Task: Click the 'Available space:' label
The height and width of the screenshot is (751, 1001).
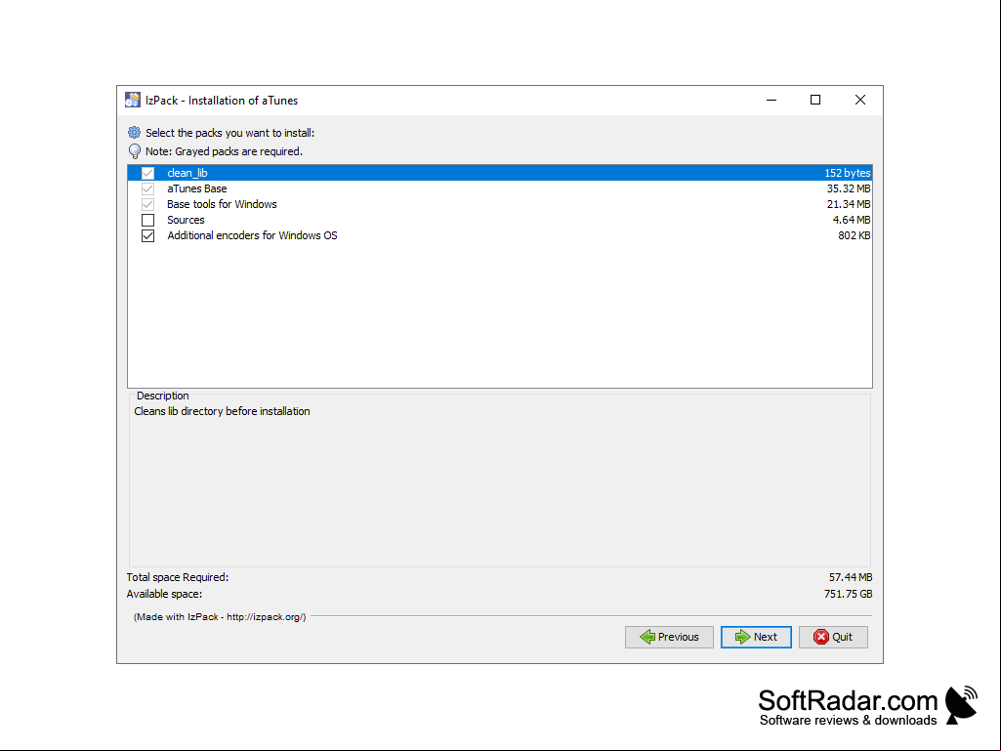Action: 164,594
